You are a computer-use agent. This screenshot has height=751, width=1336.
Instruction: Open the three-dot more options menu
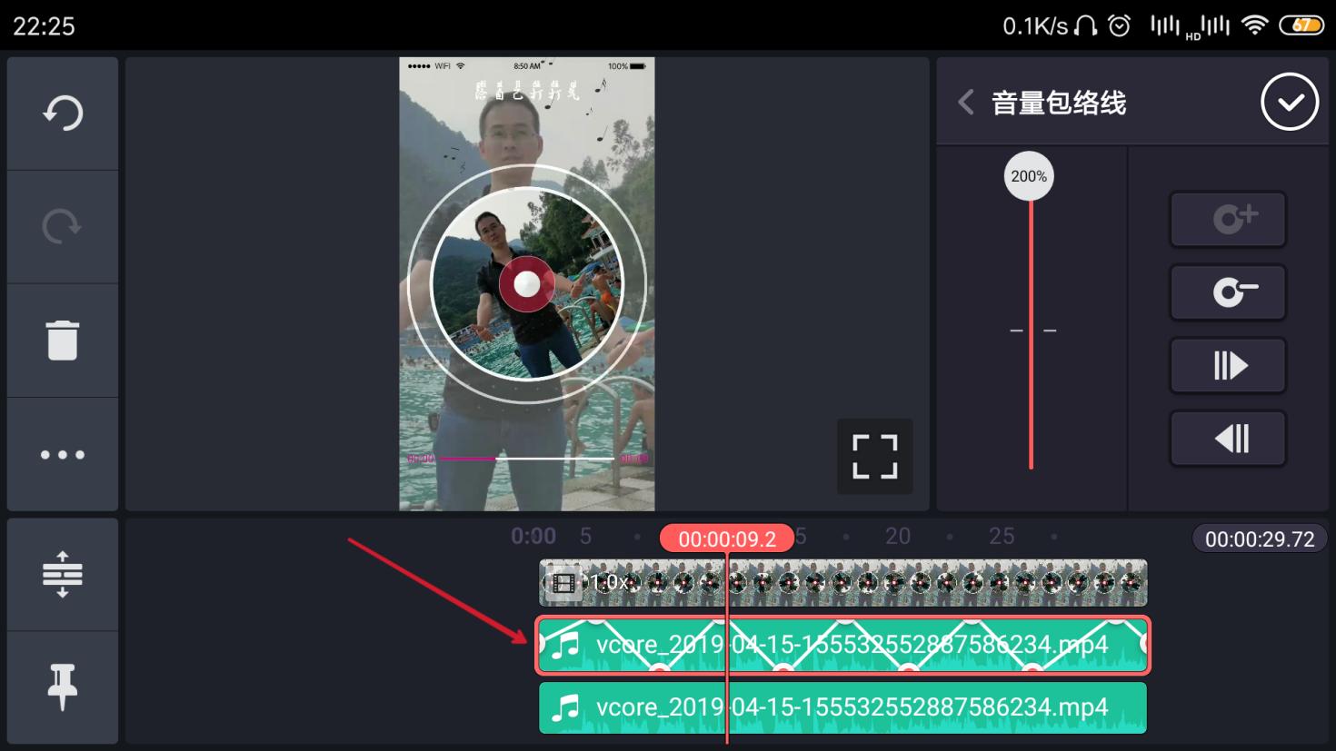pyautogui.click(x=63, y=454)
